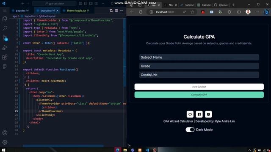Close the active browser tab
Viewport: 271px width, 152px height.
tap(159, 5)
